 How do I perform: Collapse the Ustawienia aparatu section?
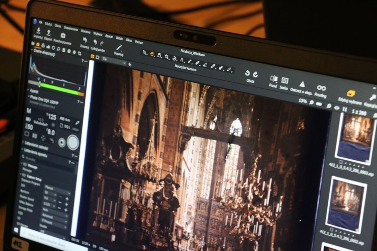[x=22, y=150]
